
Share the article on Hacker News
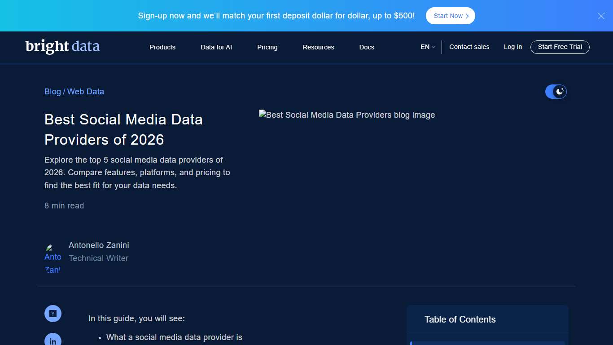point(53,314)
